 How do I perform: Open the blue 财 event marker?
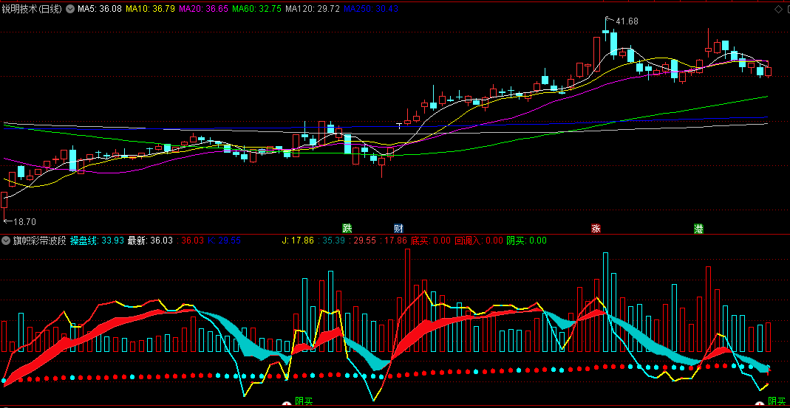(x=398, y=229)
